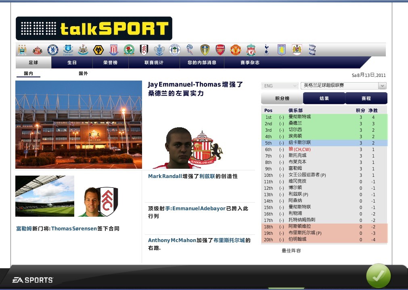Open the Thomas Sørensen link
This screenshot has width=408, height=290.
pos(74,229)
